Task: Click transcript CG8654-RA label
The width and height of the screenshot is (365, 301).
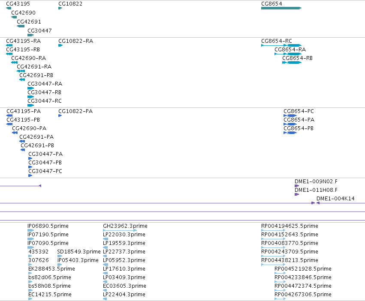Action: tap(290, 50)
